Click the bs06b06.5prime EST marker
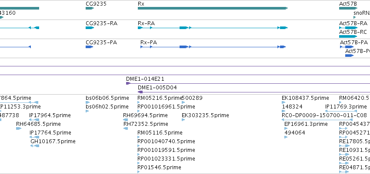Screen dimensions: 370x174 coord(87,102)
